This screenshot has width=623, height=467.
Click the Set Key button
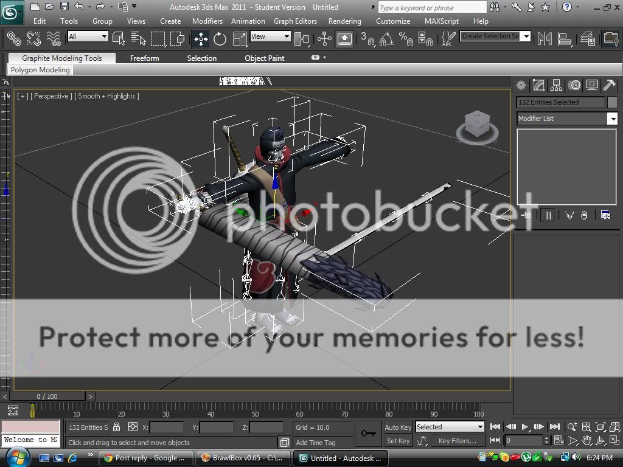coord(398,441)
